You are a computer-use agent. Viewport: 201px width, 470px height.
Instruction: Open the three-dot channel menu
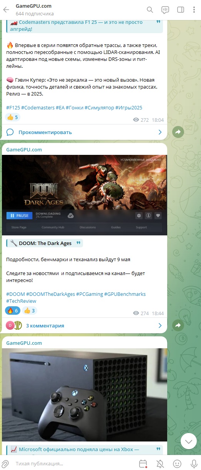194,10
